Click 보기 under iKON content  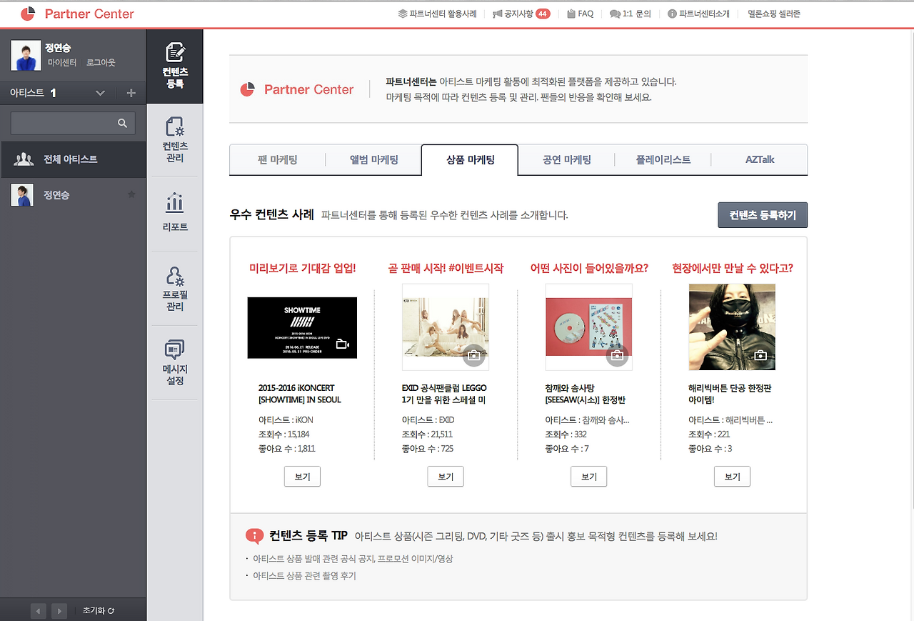[302, 477]
